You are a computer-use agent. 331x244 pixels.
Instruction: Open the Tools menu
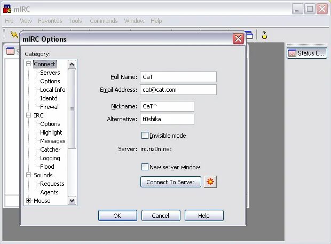point(75,21)
